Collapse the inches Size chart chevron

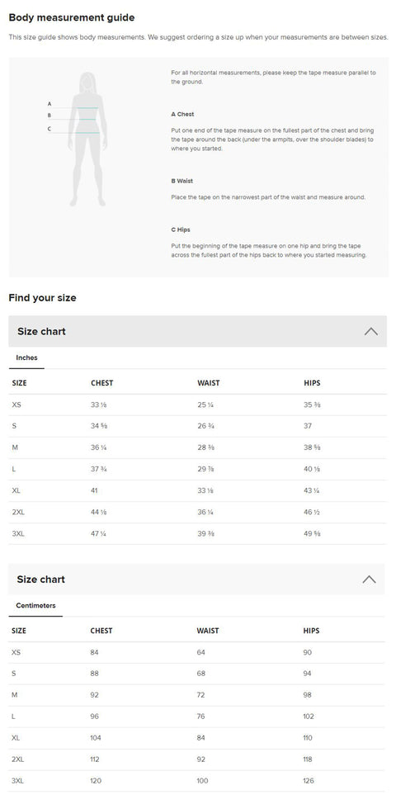(x=370, y=331)
